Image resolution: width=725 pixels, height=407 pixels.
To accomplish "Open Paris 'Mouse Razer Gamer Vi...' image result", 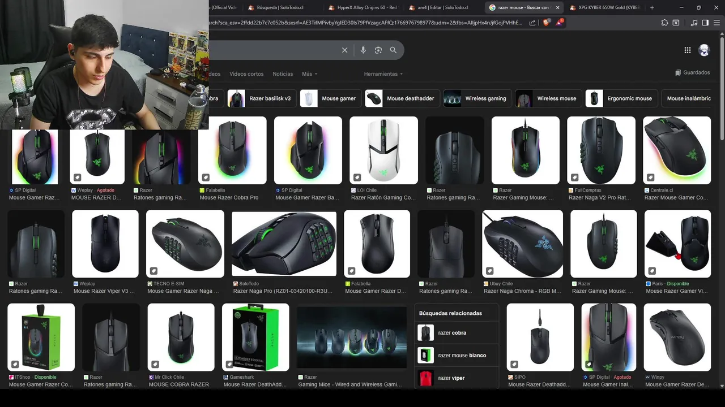I will 677,244.
